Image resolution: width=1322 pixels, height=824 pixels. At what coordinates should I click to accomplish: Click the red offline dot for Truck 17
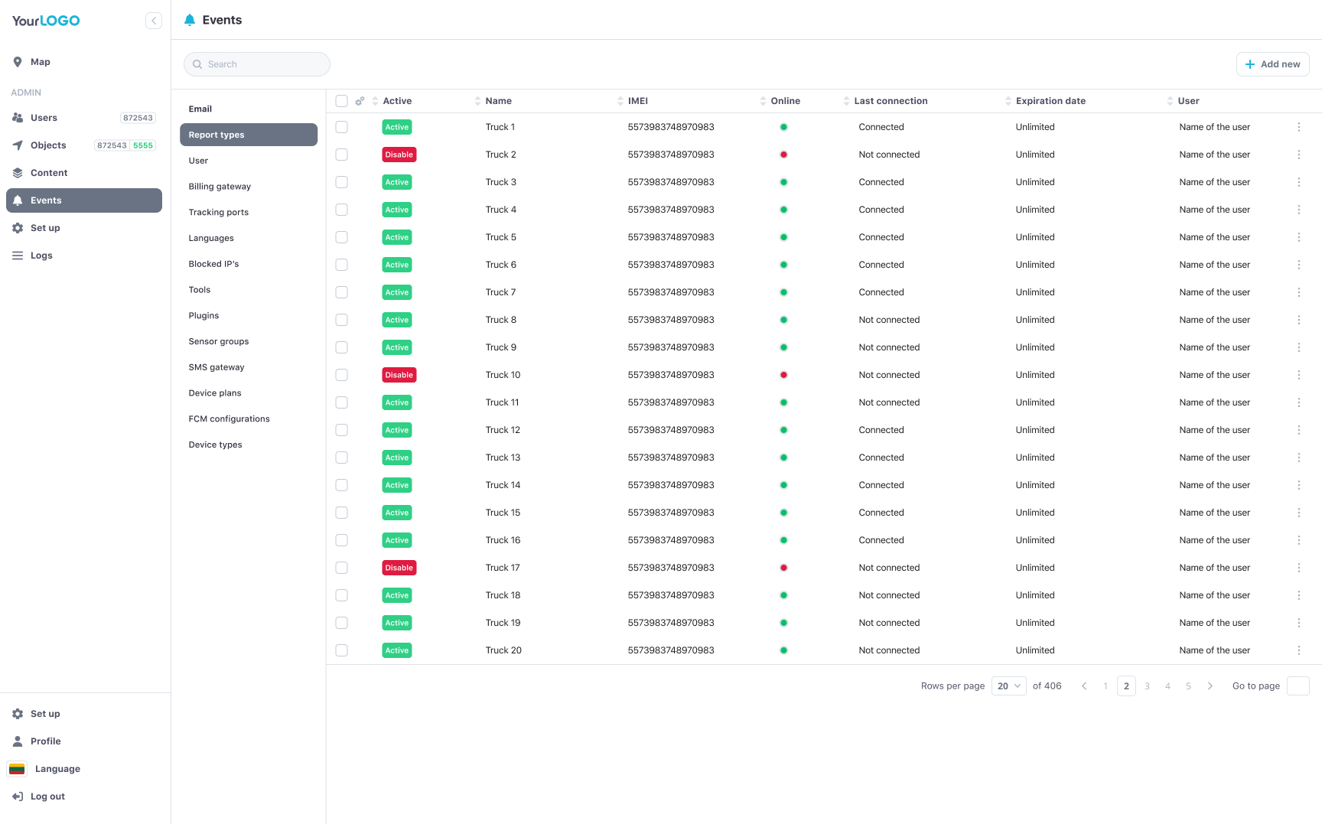783,568
